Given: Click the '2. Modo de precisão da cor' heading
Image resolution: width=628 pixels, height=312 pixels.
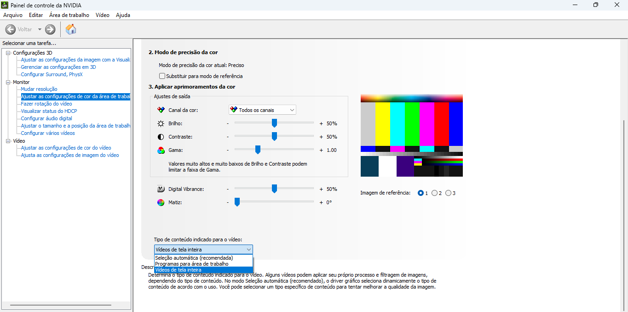Looking at the screenshot, I should pyautogui.click(x=183, y=52).
